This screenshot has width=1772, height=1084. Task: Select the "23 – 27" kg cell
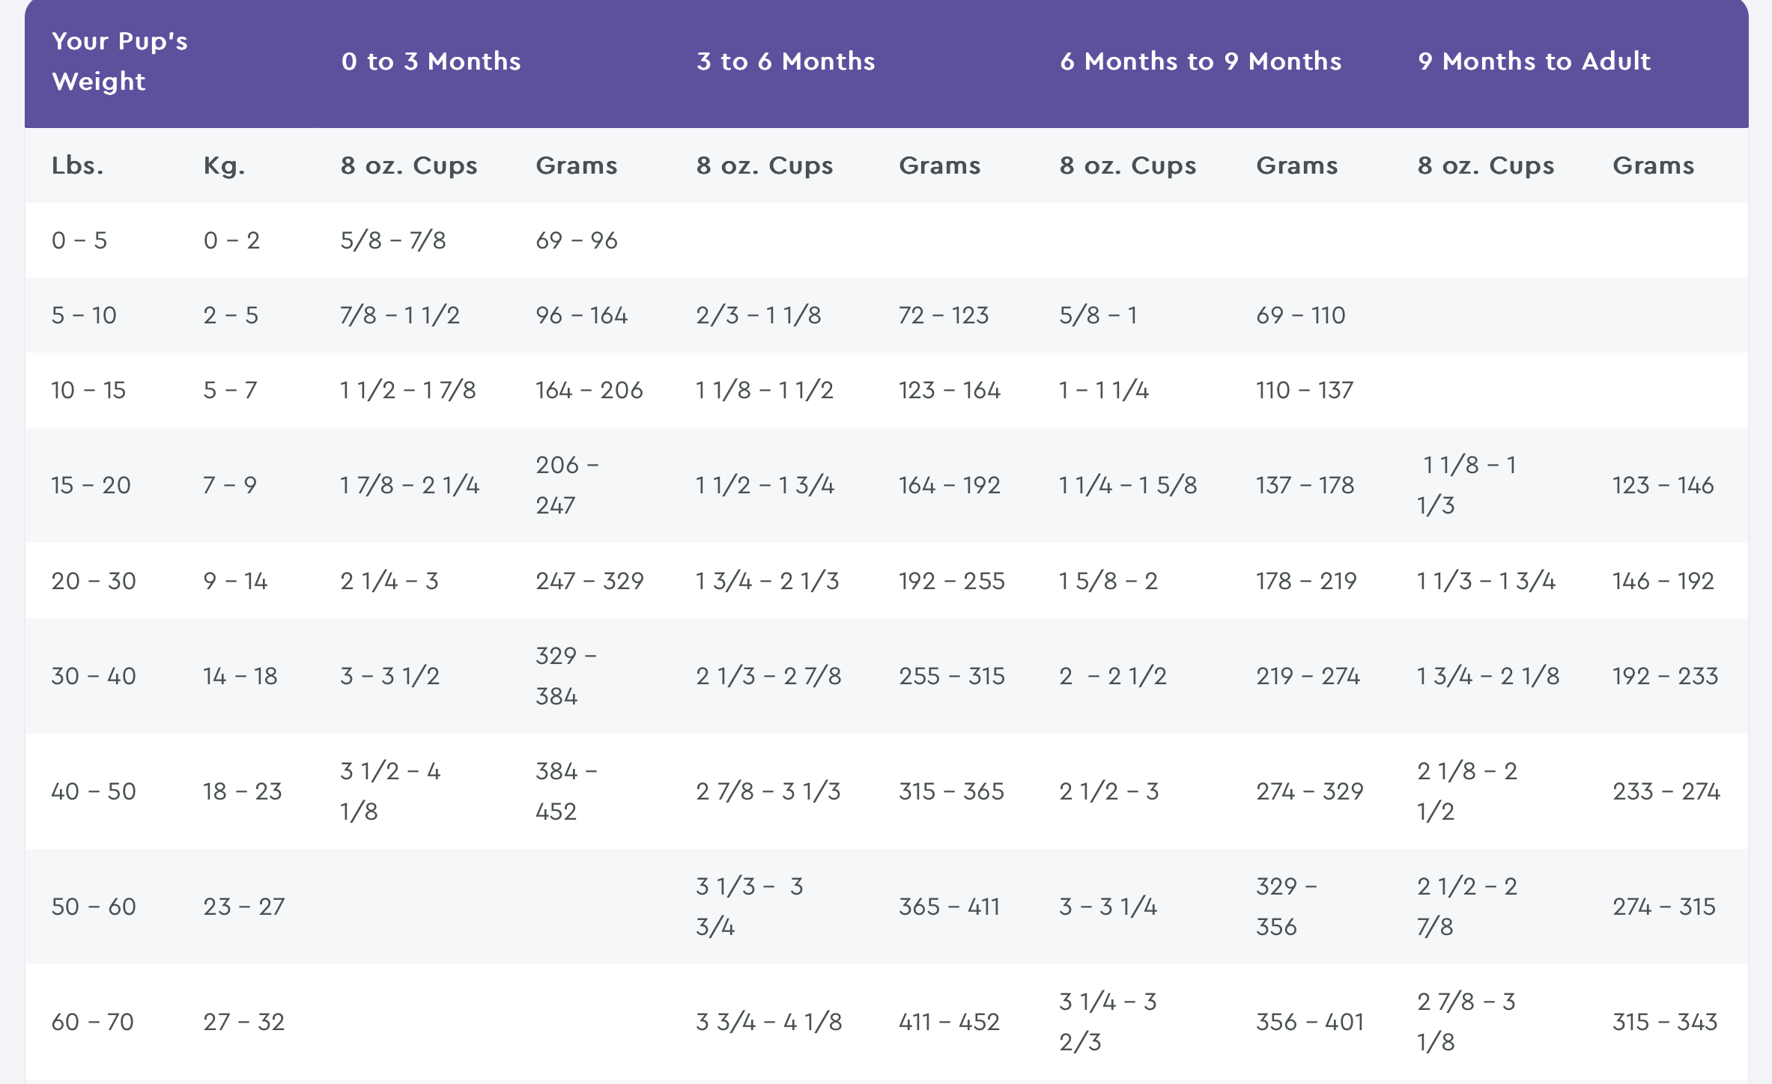[244, 907]
